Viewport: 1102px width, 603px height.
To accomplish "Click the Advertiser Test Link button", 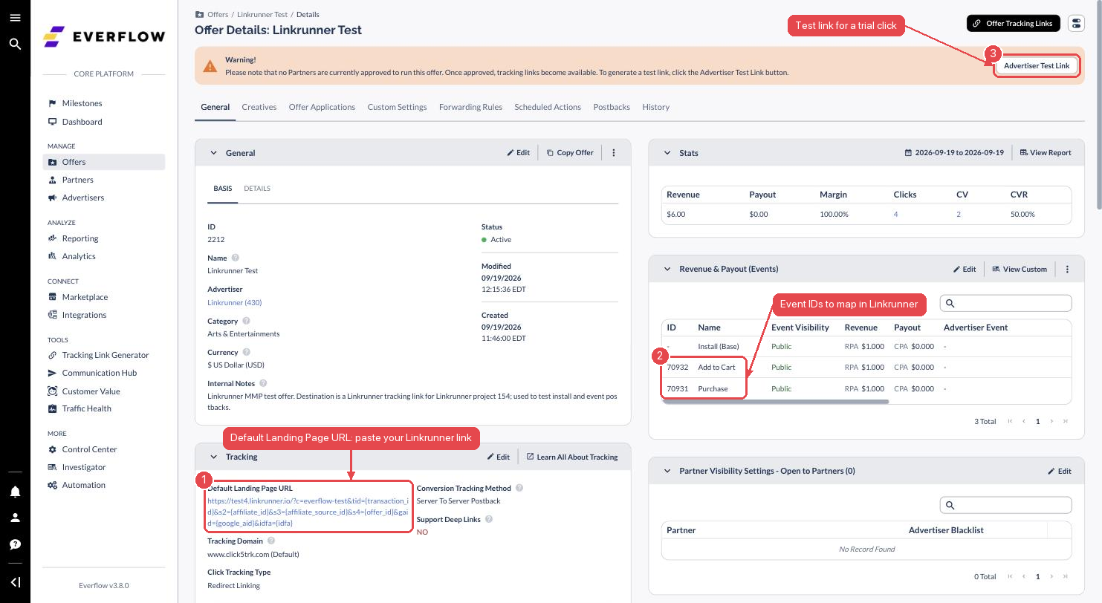I will pos(1037,65).
